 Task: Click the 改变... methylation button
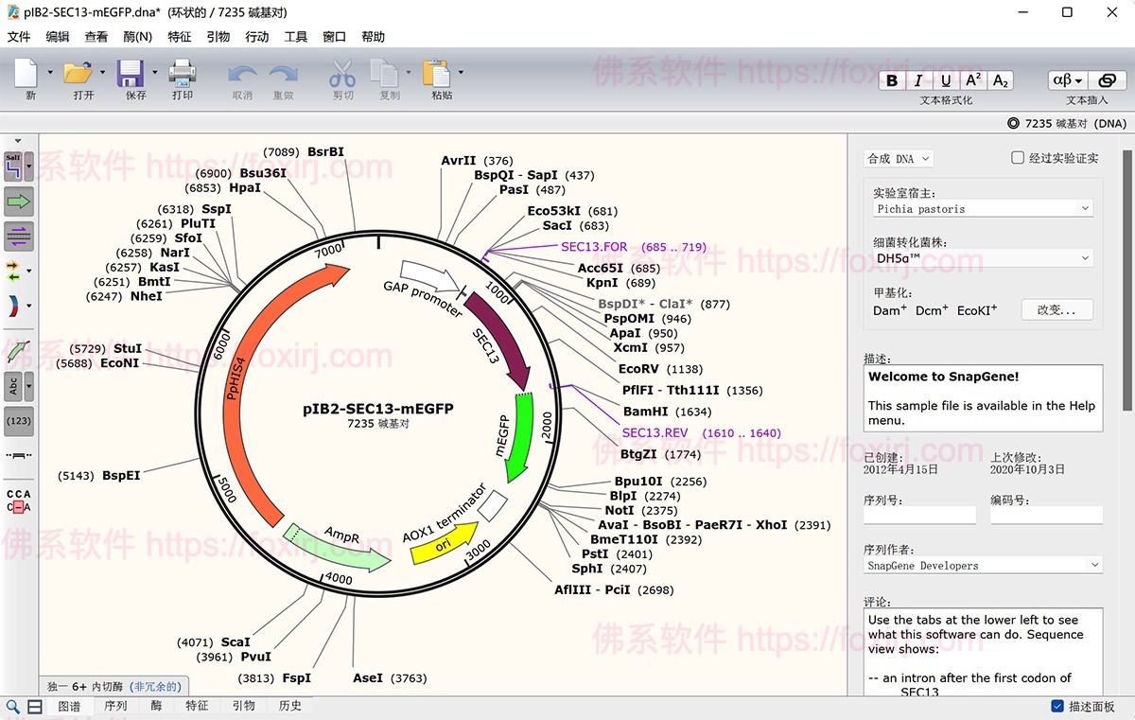tap(1056, 308)
